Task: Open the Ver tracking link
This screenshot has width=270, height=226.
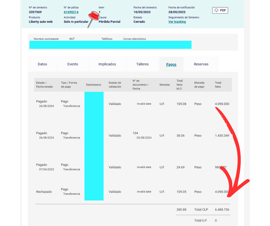Action: pos(177,22)
